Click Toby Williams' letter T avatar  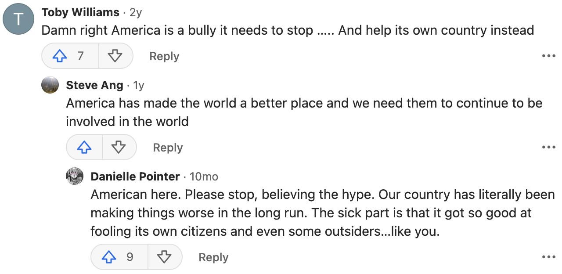18,19
